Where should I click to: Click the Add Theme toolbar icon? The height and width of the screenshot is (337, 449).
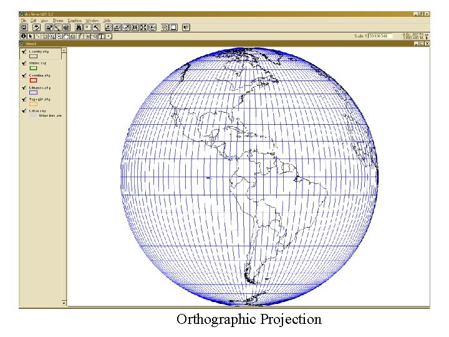pos(36,27)
